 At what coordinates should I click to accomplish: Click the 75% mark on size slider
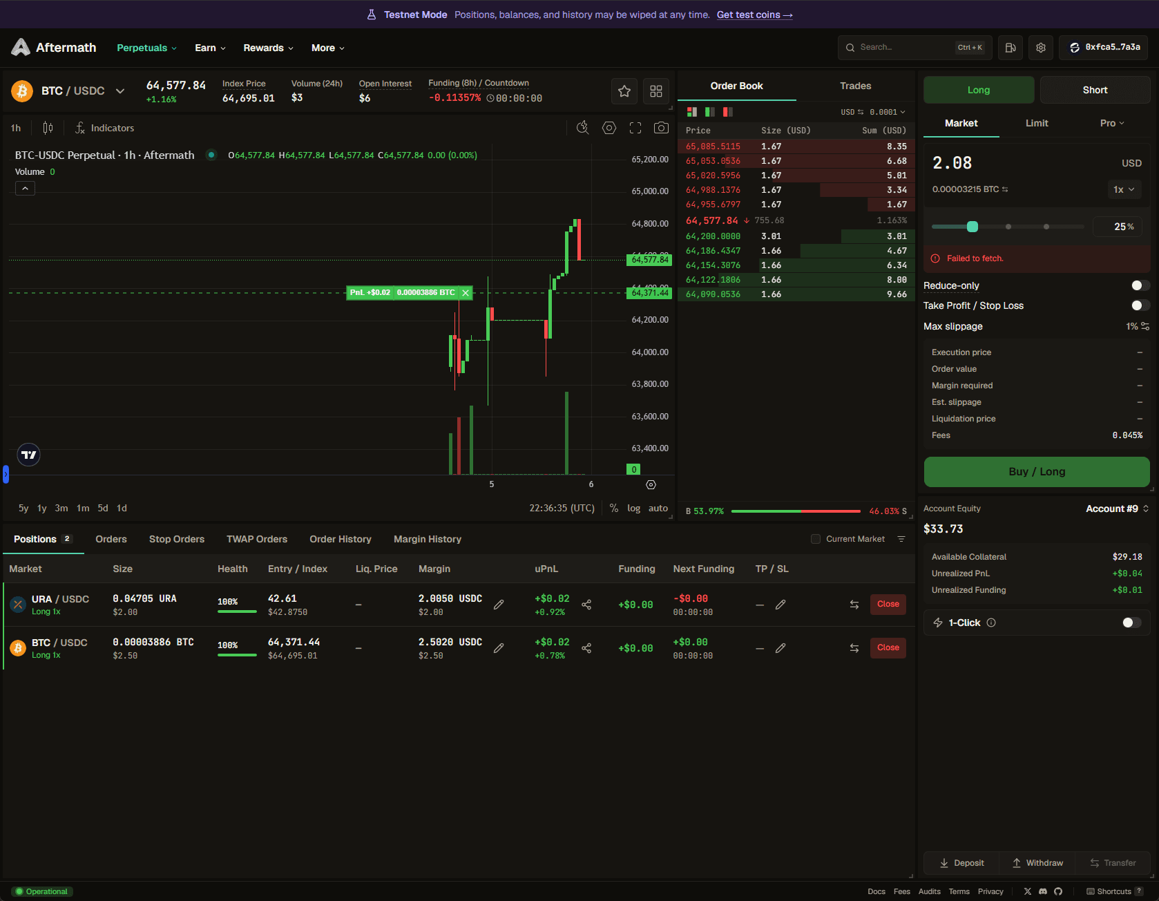coord(1046,227)
